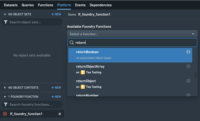200x121 pixels.
Task: Click Tea Tasting trophy icon under returnObjectArray
Action: [x=83, y=72]
